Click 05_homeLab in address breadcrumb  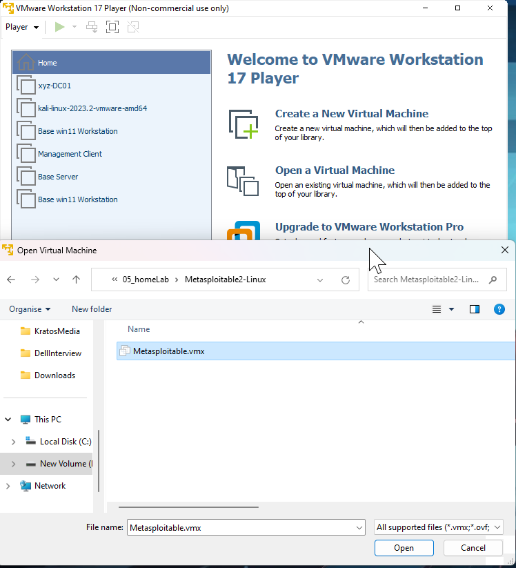point(146,280)
